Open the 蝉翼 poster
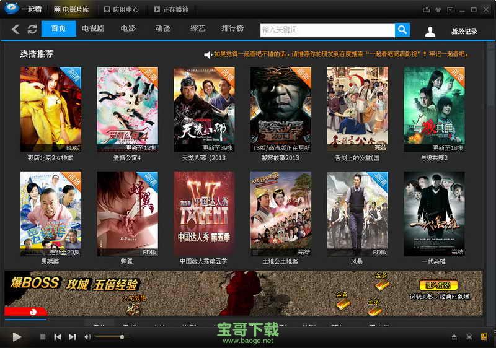496x348 pixels. point(128,214)
